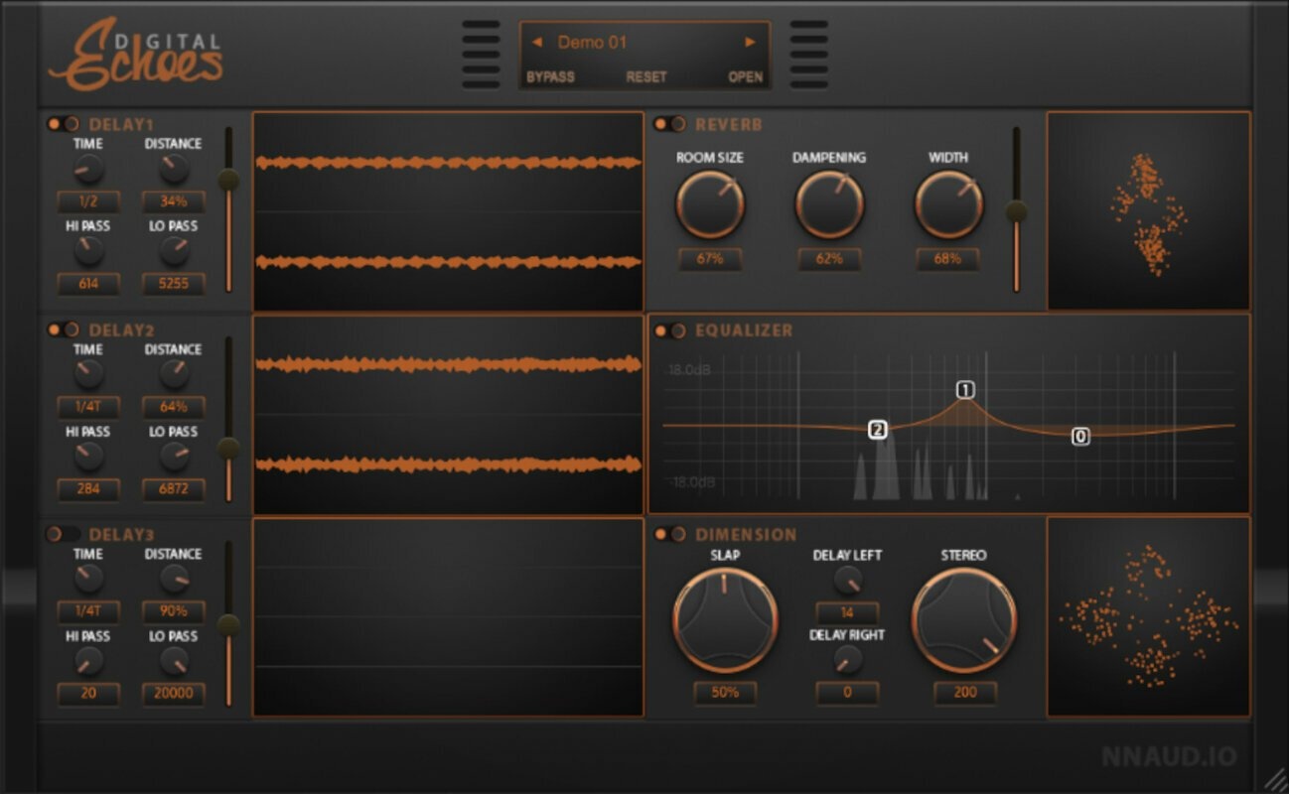Click the Reverb Width knob
The width and height of the screenshot is (1289, 794).
coord(948,204)
